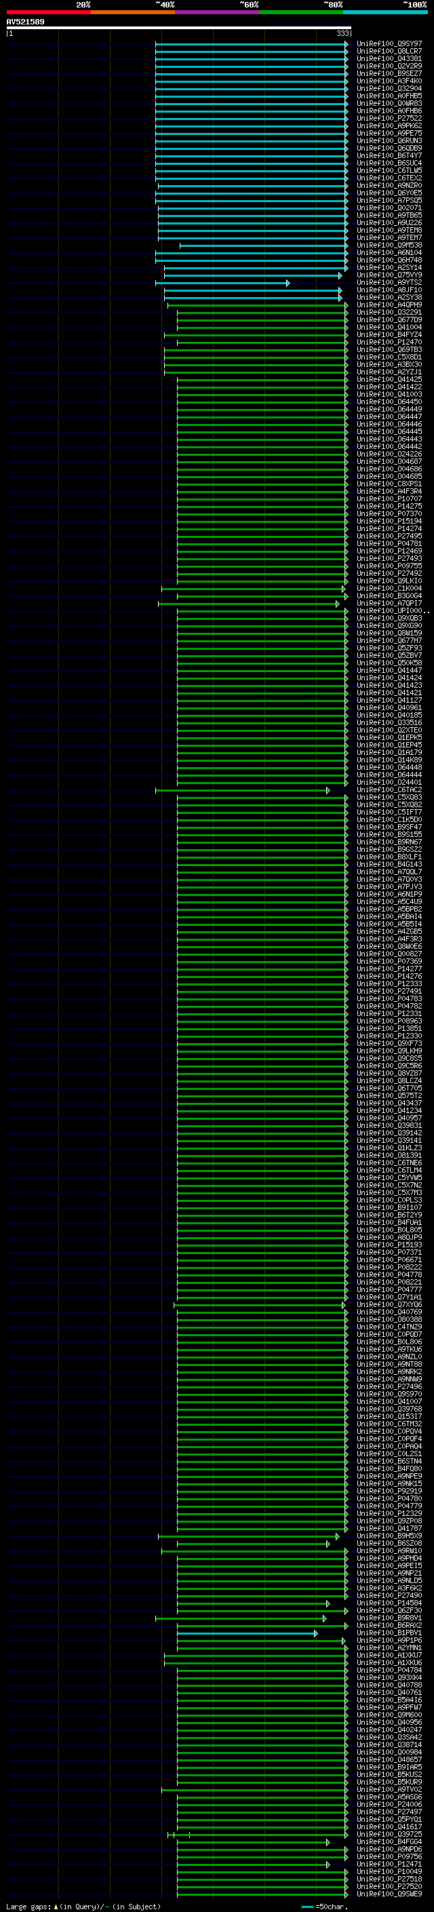Select the hit label UniRef100_Q3SA42
This screenshot has height=1912, width=434.
[389, 1738]
